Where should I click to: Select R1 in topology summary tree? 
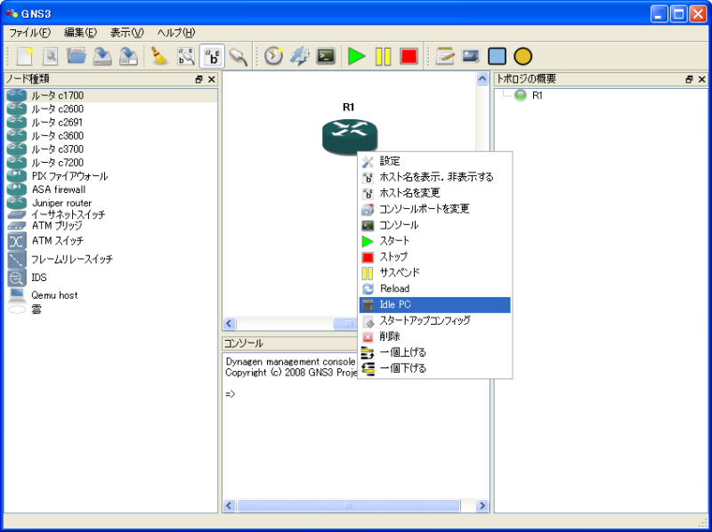pos(537,95)
